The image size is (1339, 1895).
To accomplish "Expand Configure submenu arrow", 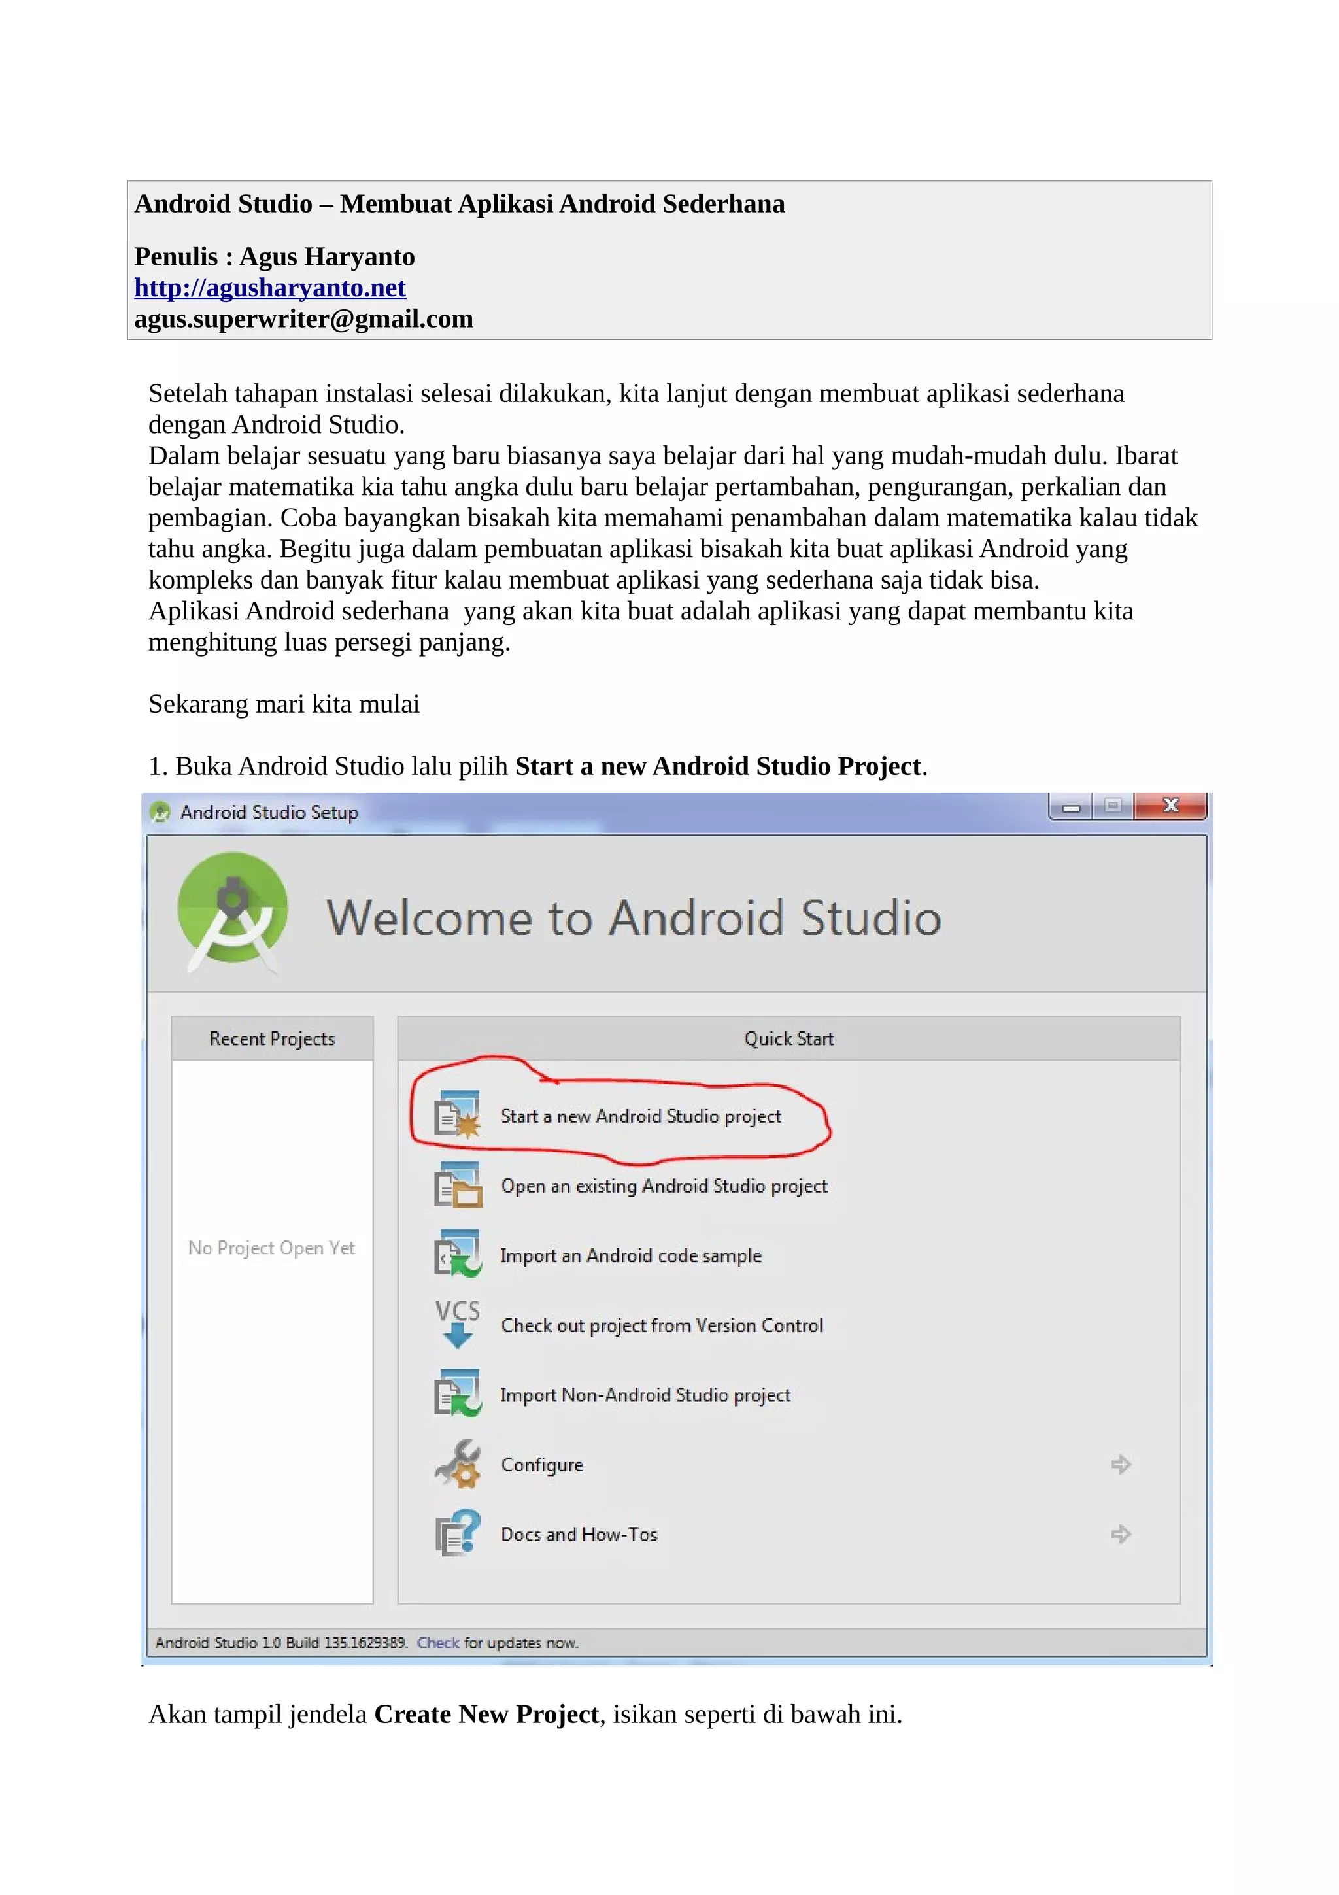I will pos(1121,1464).
